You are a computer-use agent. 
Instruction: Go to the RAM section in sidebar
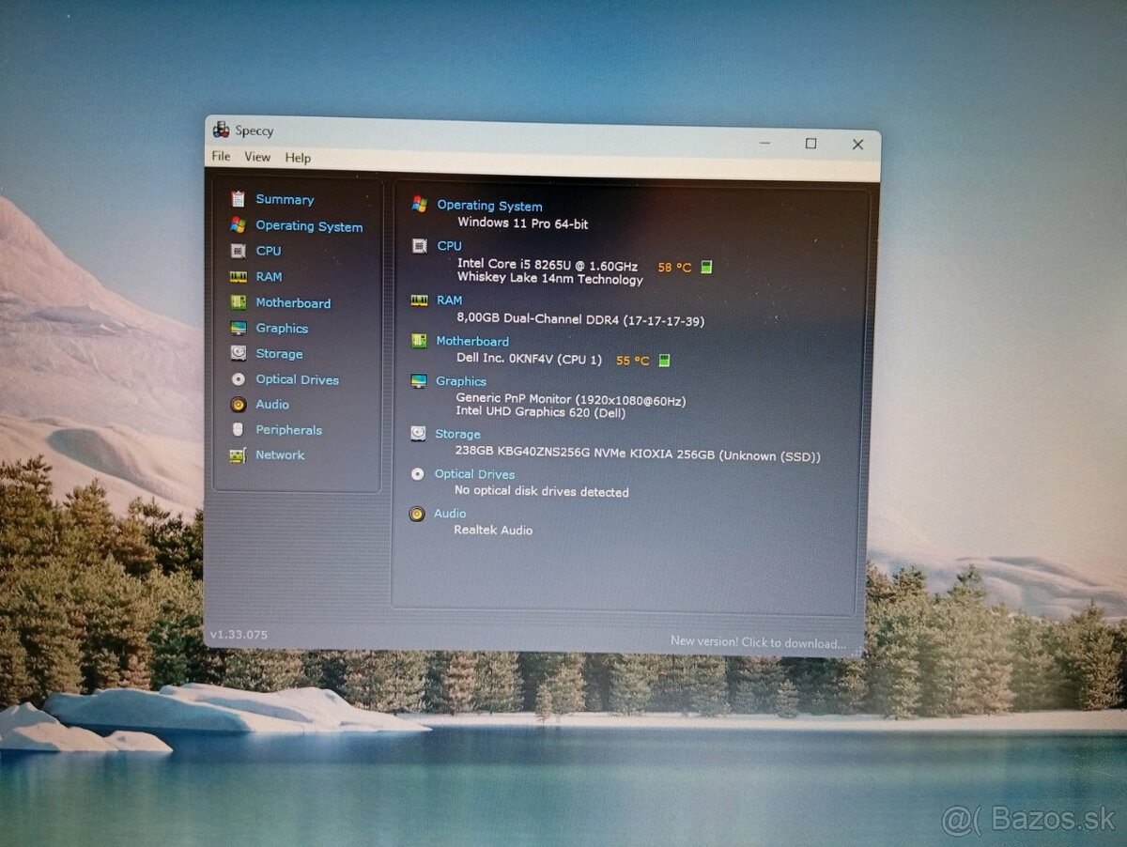(269, 277)
